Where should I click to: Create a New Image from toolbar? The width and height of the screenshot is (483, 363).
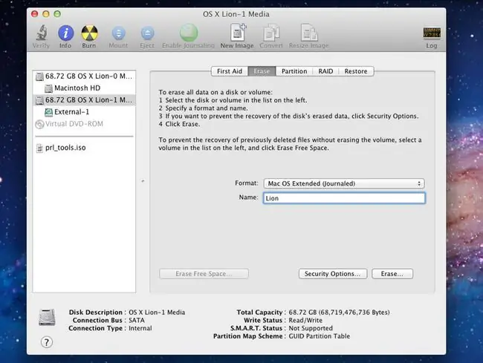coord(238,33)
